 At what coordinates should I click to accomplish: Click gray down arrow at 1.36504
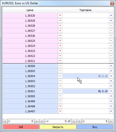[x=60, y=76]
